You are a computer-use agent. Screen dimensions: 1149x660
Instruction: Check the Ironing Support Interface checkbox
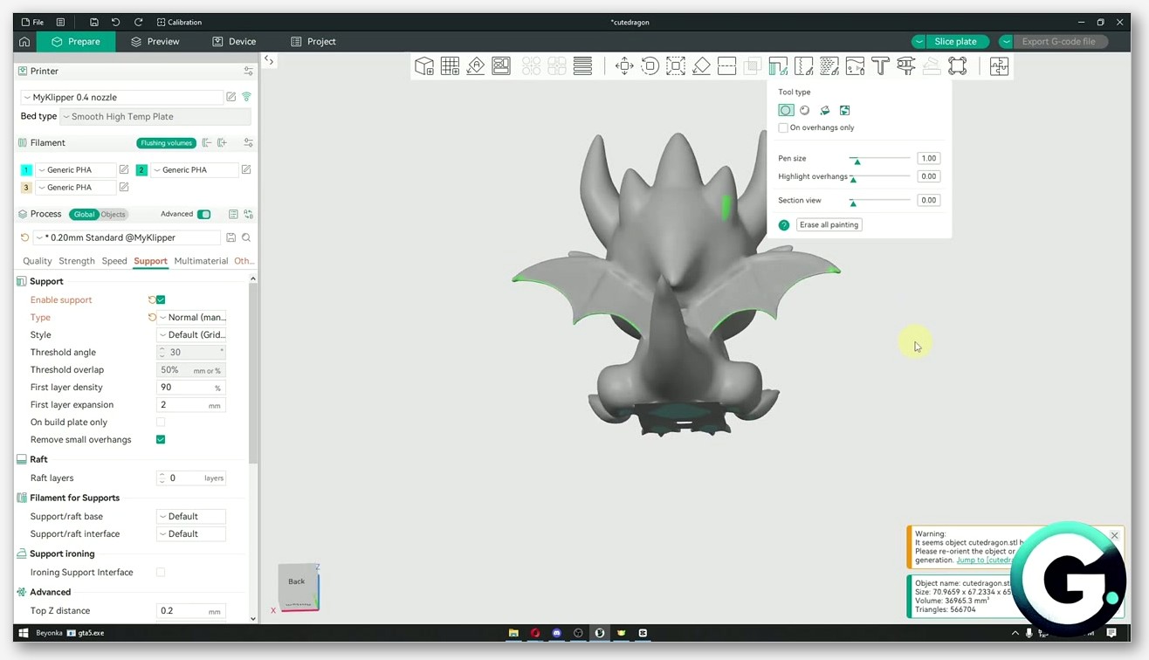161,573
